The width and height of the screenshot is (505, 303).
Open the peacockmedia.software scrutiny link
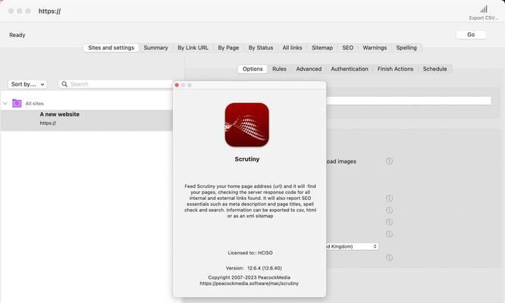[x=249, y=283]
